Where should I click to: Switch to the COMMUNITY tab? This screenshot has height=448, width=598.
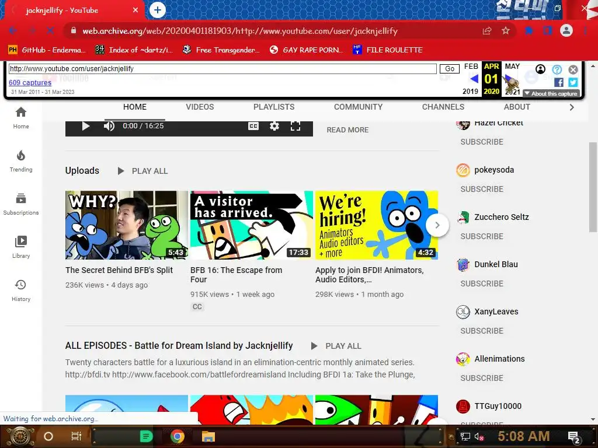[358, 107]
